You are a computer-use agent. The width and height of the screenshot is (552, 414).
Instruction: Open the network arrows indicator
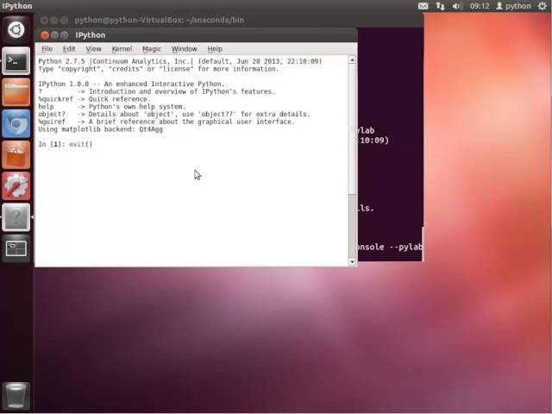coord(440,6)
